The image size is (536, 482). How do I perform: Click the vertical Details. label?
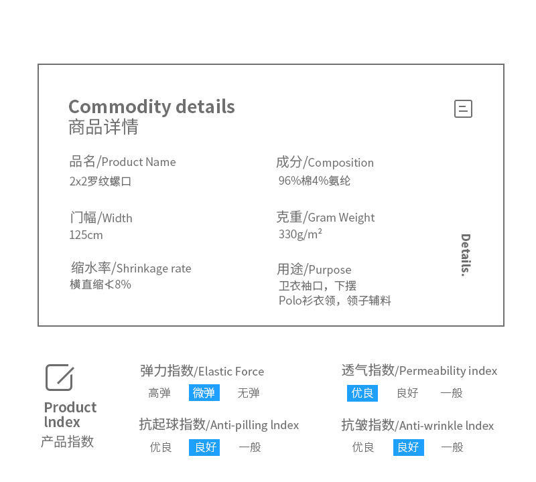(x=465, y=255)
